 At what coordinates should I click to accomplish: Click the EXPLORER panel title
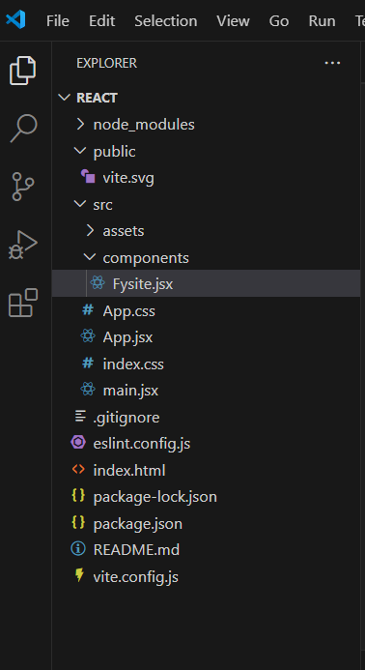(107, 63)
